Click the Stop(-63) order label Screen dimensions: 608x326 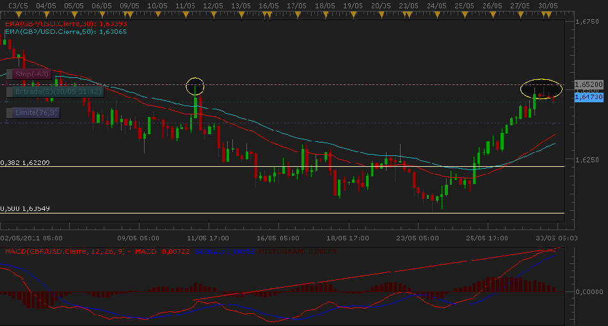tap(28, 74)
